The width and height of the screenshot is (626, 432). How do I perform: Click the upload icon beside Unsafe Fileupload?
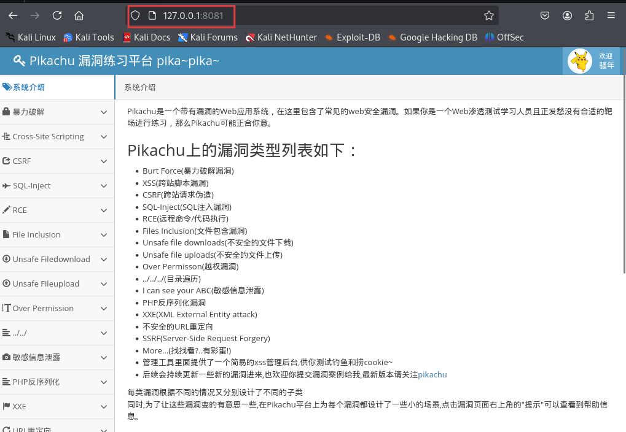[6, 283]
